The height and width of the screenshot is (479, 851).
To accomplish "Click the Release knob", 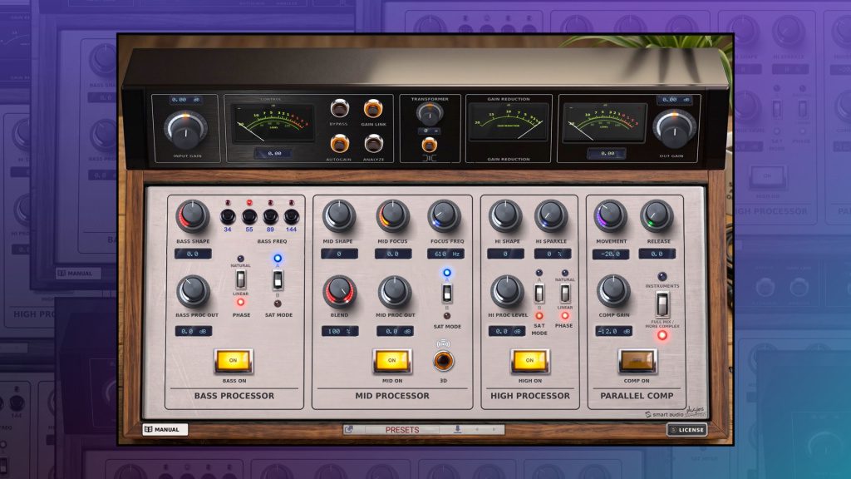I will (x=657, y=216).
